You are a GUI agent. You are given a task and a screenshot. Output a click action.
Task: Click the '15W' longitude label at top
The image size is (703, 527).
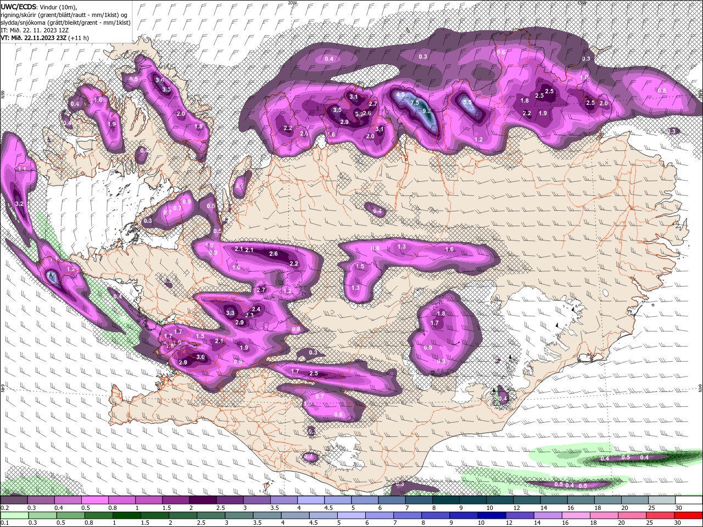(x=582, y=2)
